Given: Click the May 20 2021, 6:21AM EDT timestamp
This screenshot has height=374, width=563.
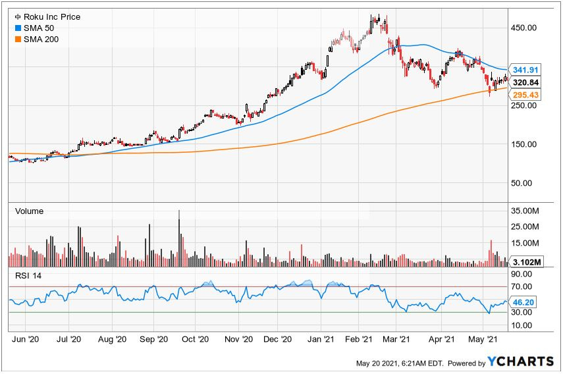Looking at the screenshot, I should pos(400,363).
